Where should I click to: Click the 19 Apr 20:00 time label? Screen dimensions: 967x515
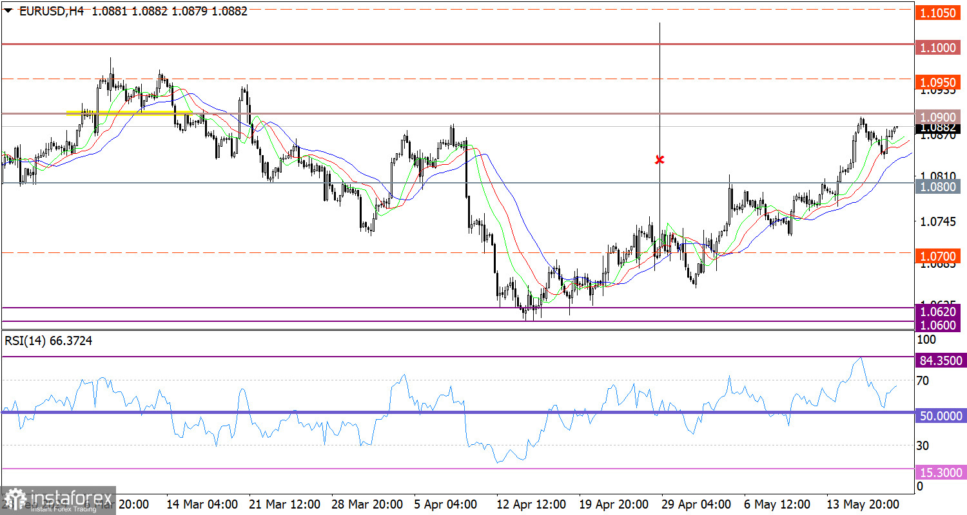point(614,503)
